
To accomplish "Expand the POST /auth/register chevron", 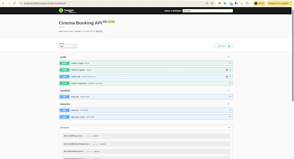I will point(230,83).
